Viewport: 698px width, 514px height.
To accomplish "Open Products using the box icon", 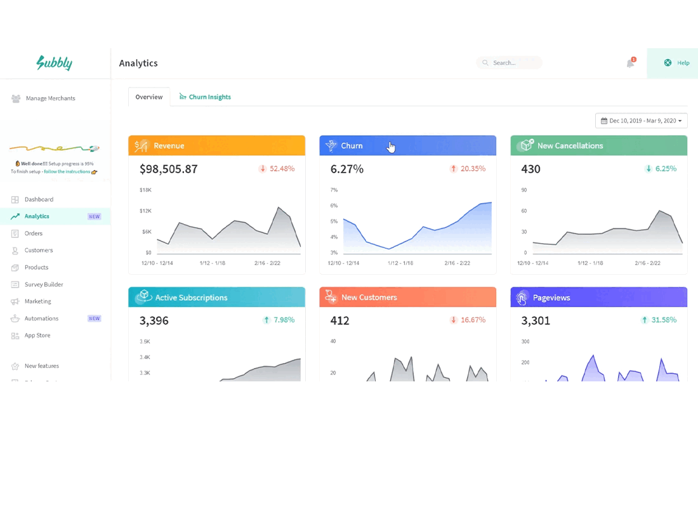I will pos(15,267).
